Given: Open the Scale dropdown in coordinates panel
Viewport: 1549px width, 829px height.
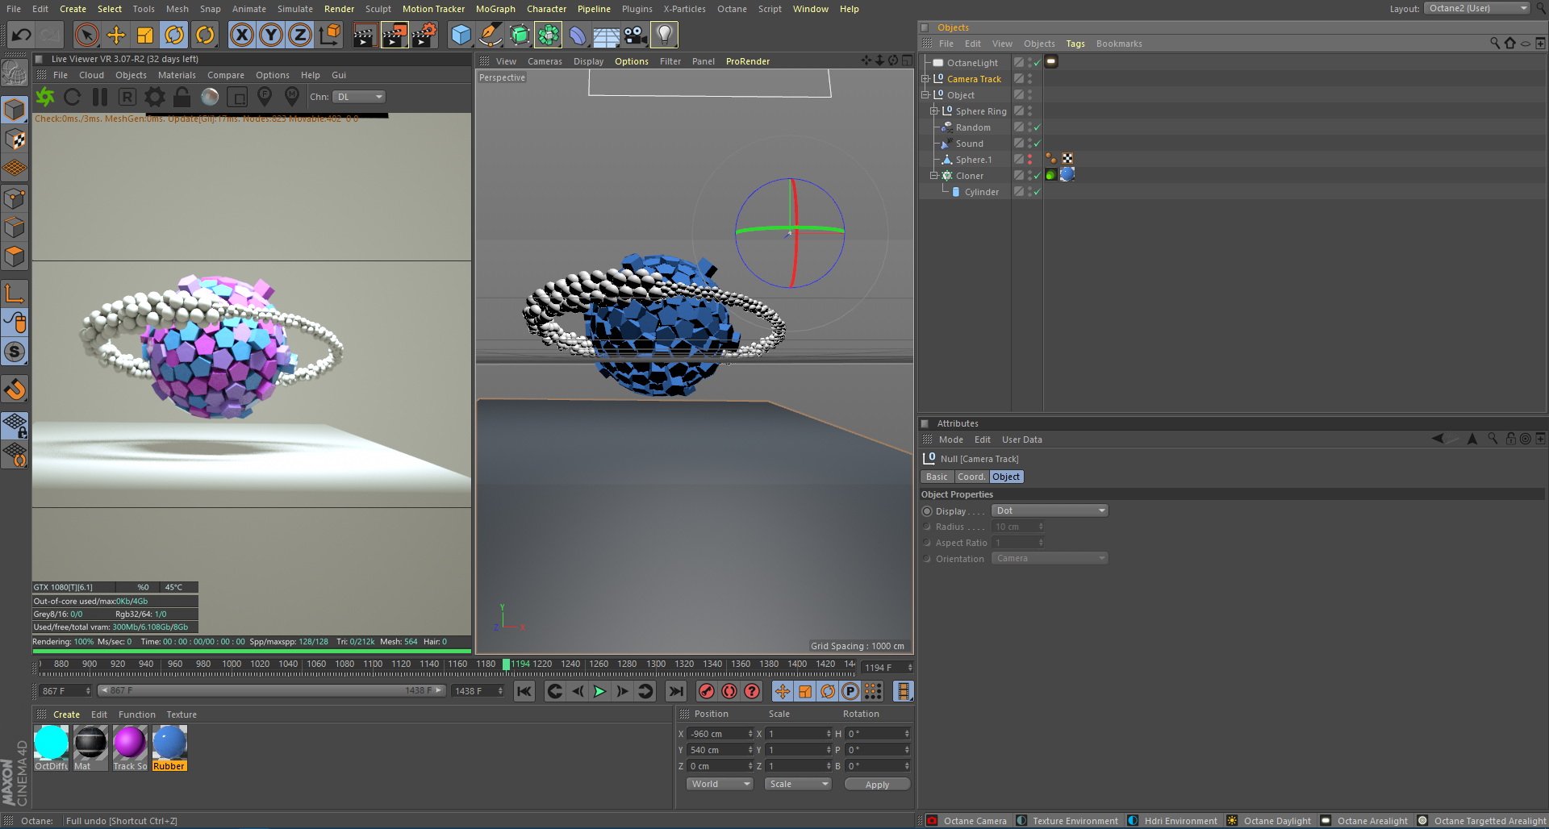Looking at the screenshot, I should click(797, 784).
